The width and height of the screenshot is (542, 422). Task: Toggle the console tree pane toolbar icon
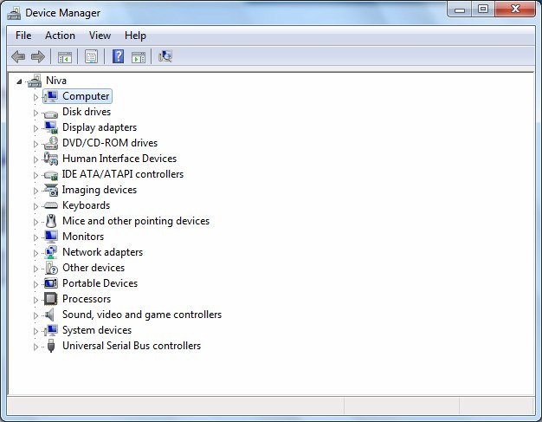click(65, 56)
